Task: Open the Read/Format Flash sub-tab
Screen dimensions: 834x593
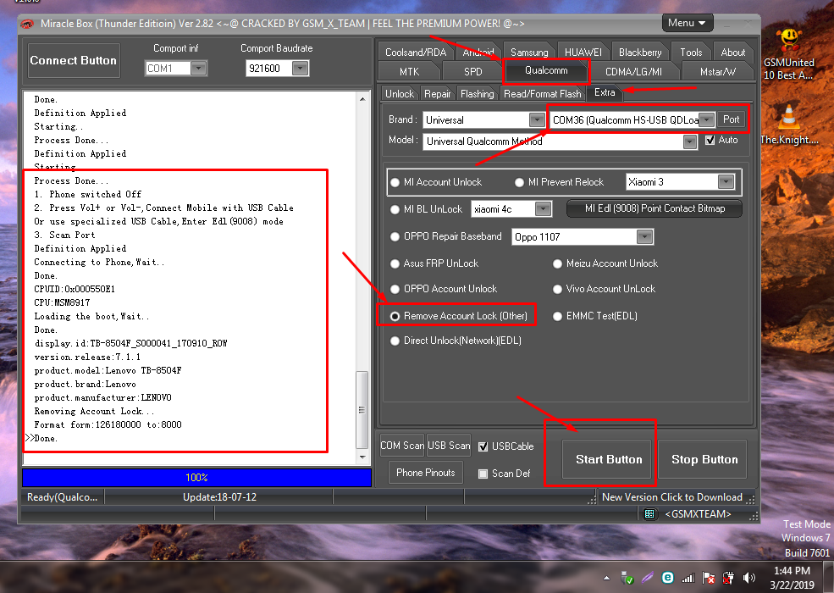Action: 543,94
